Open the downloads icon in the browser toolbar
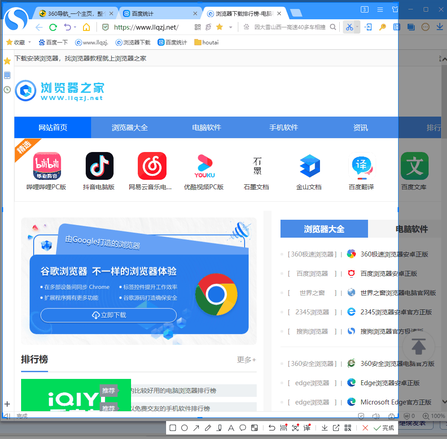 click(x=440, y=27)
